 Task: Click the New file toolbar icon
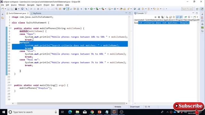pyautogui.click(x=3, y=9)
